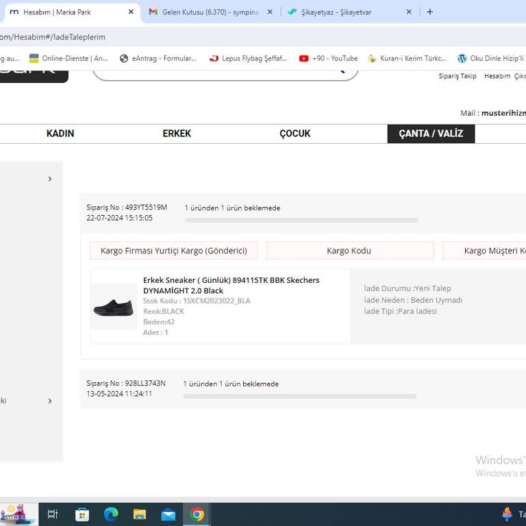Viewport: 526px width, 526px height.
Task: Open the Skechers sneaker product thumbnail
Action: coord(114,307)
